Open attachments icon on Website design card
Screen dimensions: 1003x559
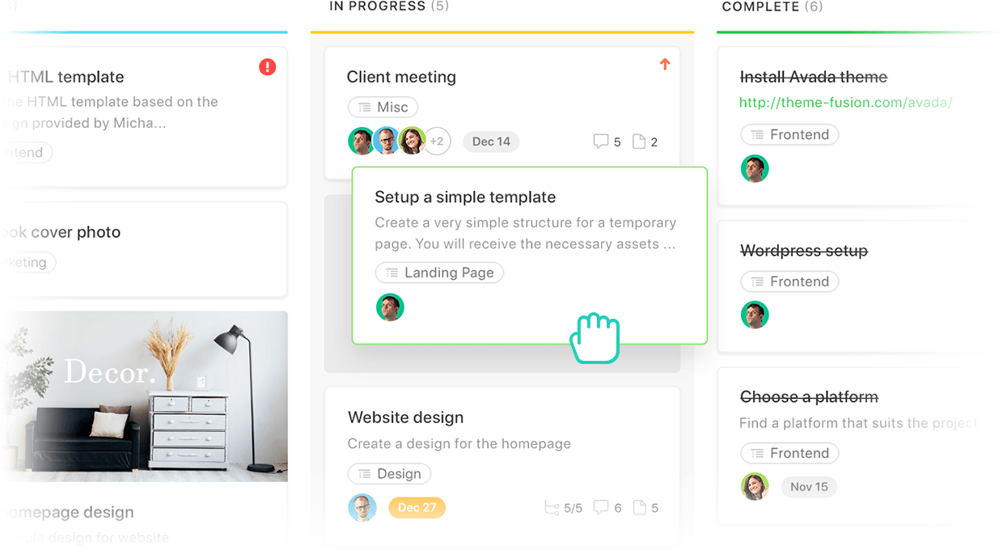(640, 508)
